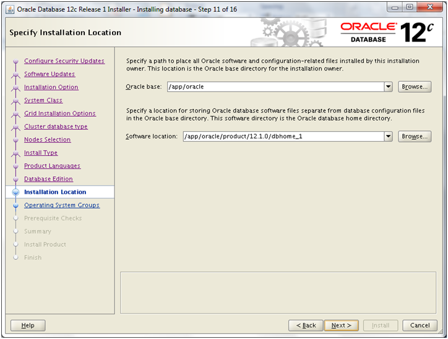448x339 pixels.
Task: Go to the Software Updates step
Action: pyautogui.click(x=50, y=74)
